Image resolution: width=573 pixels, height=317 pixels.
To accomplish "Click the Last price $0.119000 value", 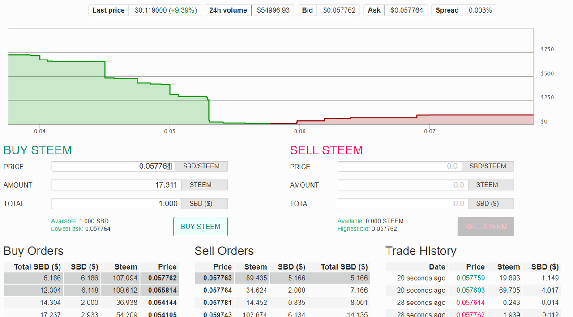I will point(165,10).
